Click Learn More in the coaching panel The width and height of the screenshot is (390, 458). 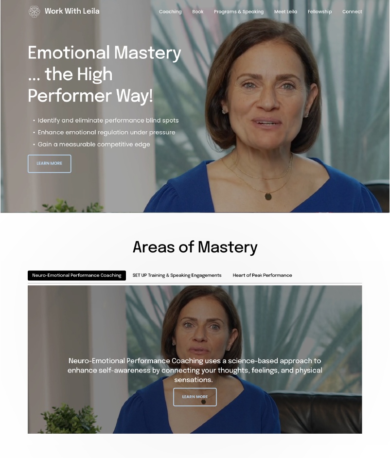click(195, 397)
